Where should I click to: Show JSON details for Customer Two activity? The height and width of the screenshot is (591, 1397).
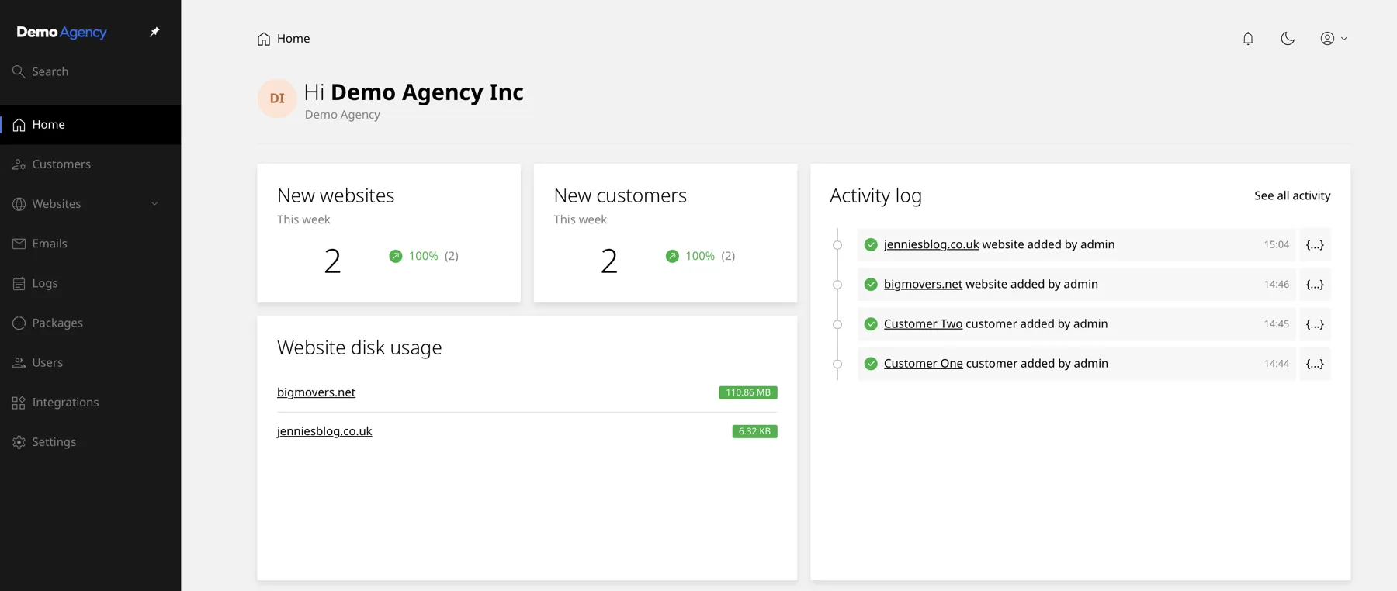pos(1315,323)
